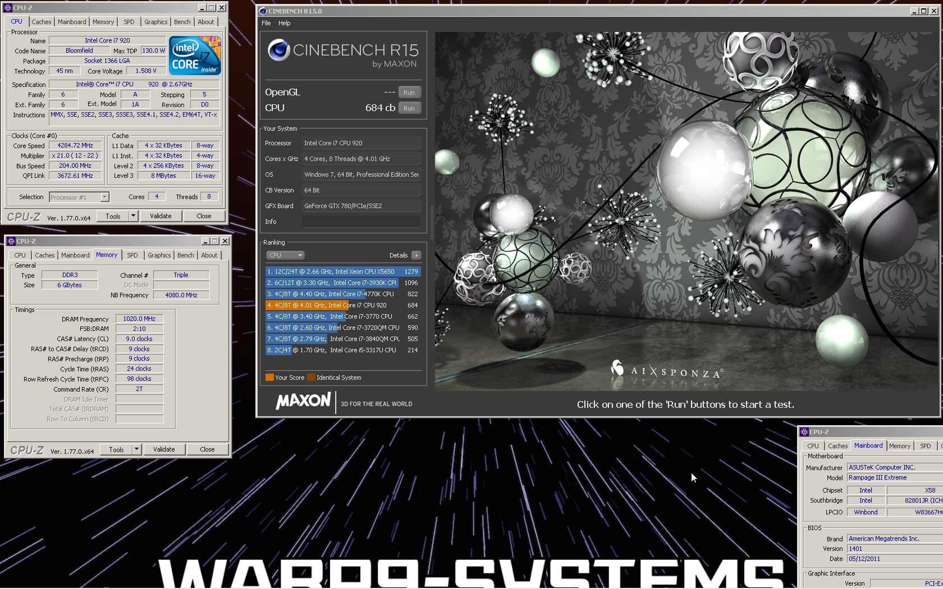Image resolution: width=943 pixels, height=589 pixels.
Task: Click the Core Speed value 4284.72 MHz
Action: coord(75,145)
